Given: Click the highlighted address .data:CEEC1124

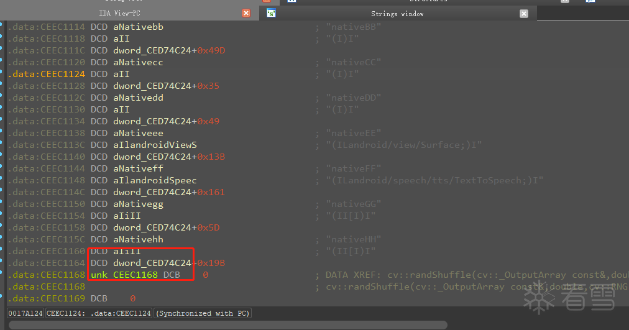Looking at the screenshot, I should click(47, 74).
